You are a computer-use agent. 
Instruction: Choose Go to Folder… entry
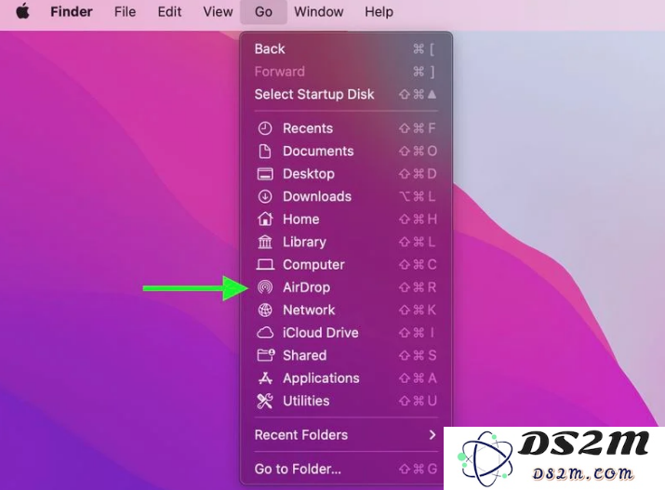click(x=346, y=469)
